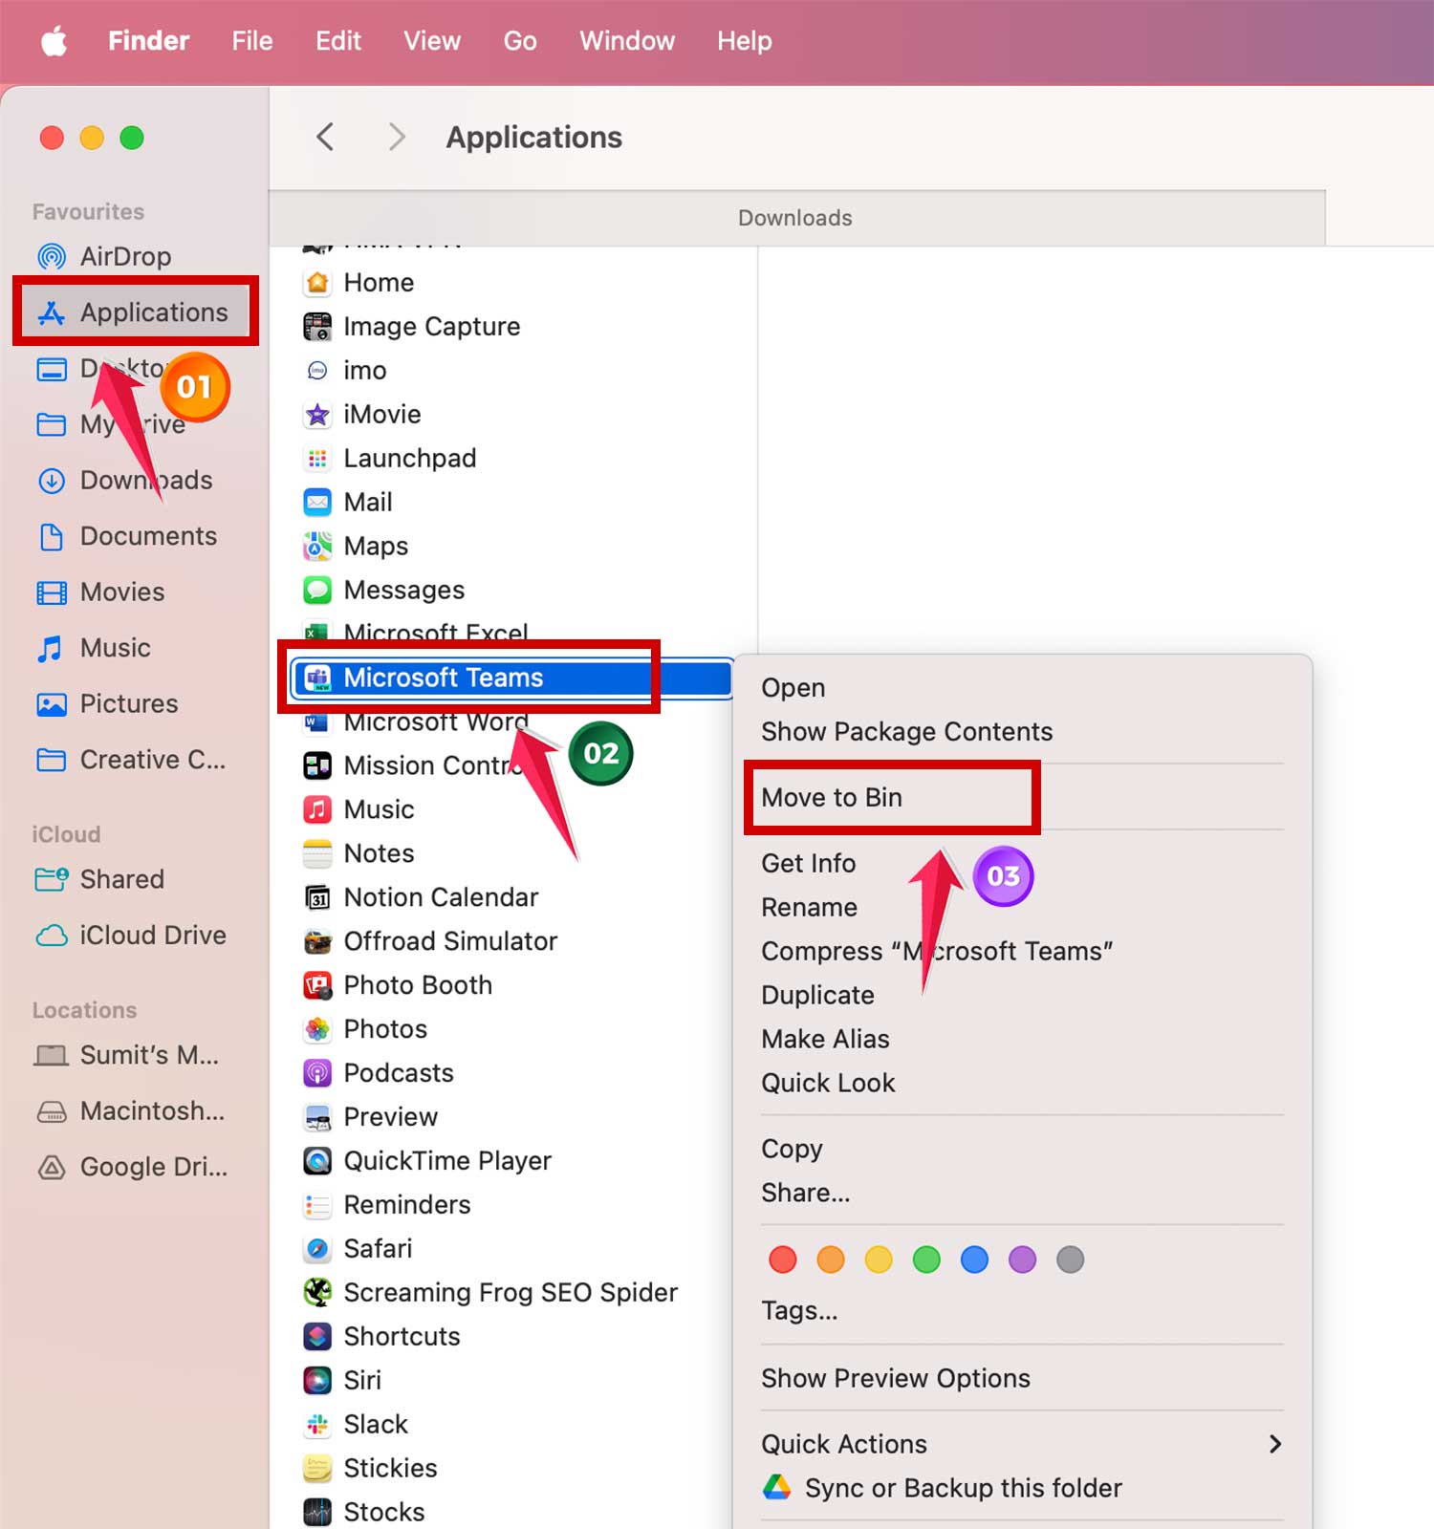Viewport: 1434px width, 1529px height.
Task: Select the Siri app icon
Action: tap(317, 1381)
